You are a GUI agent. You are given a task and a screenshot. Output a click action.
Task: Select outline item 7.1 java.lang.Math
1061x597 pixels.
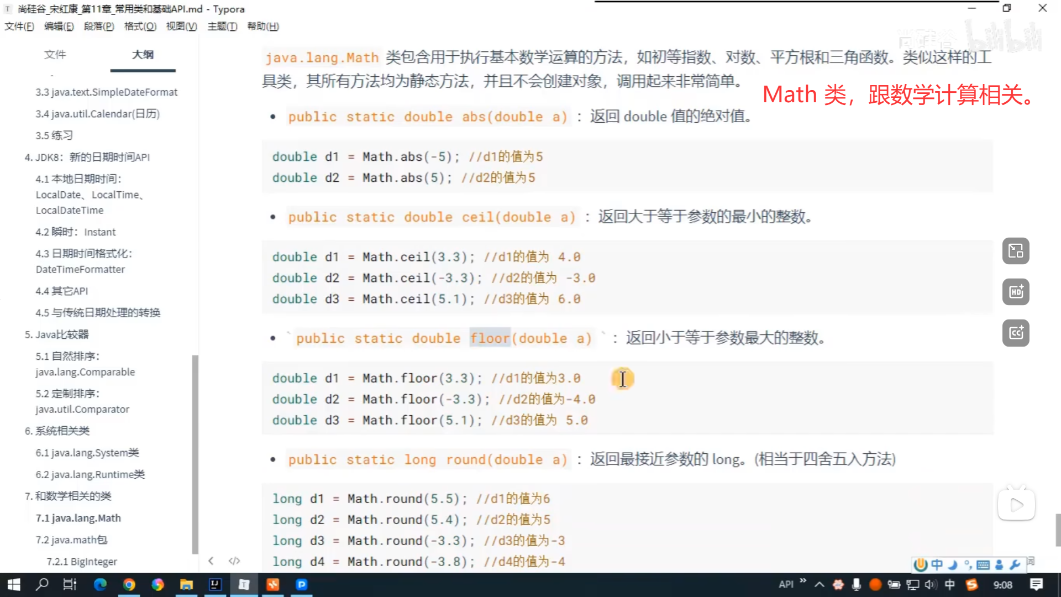click(78, 518)
